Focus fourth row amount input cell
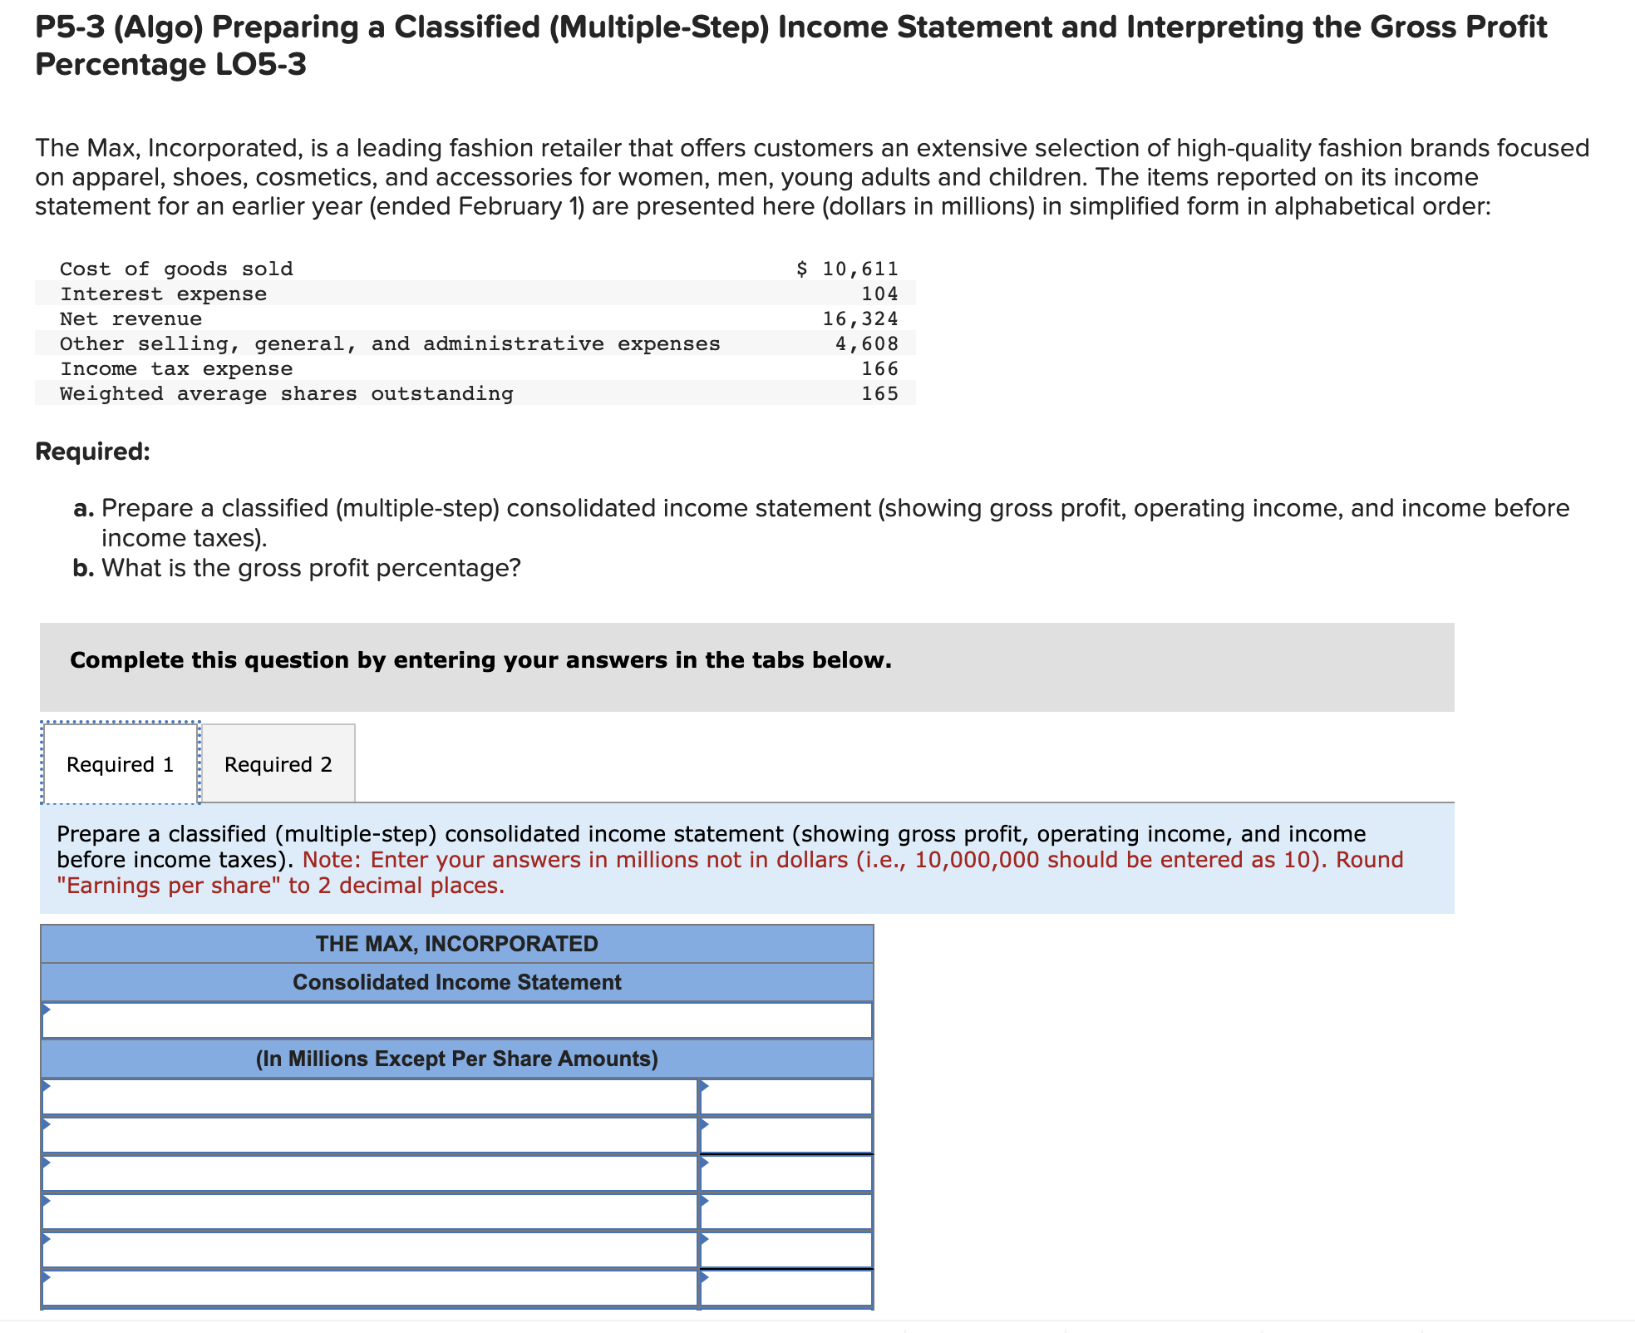Screen dimensions: 1635x1333 786,1212
